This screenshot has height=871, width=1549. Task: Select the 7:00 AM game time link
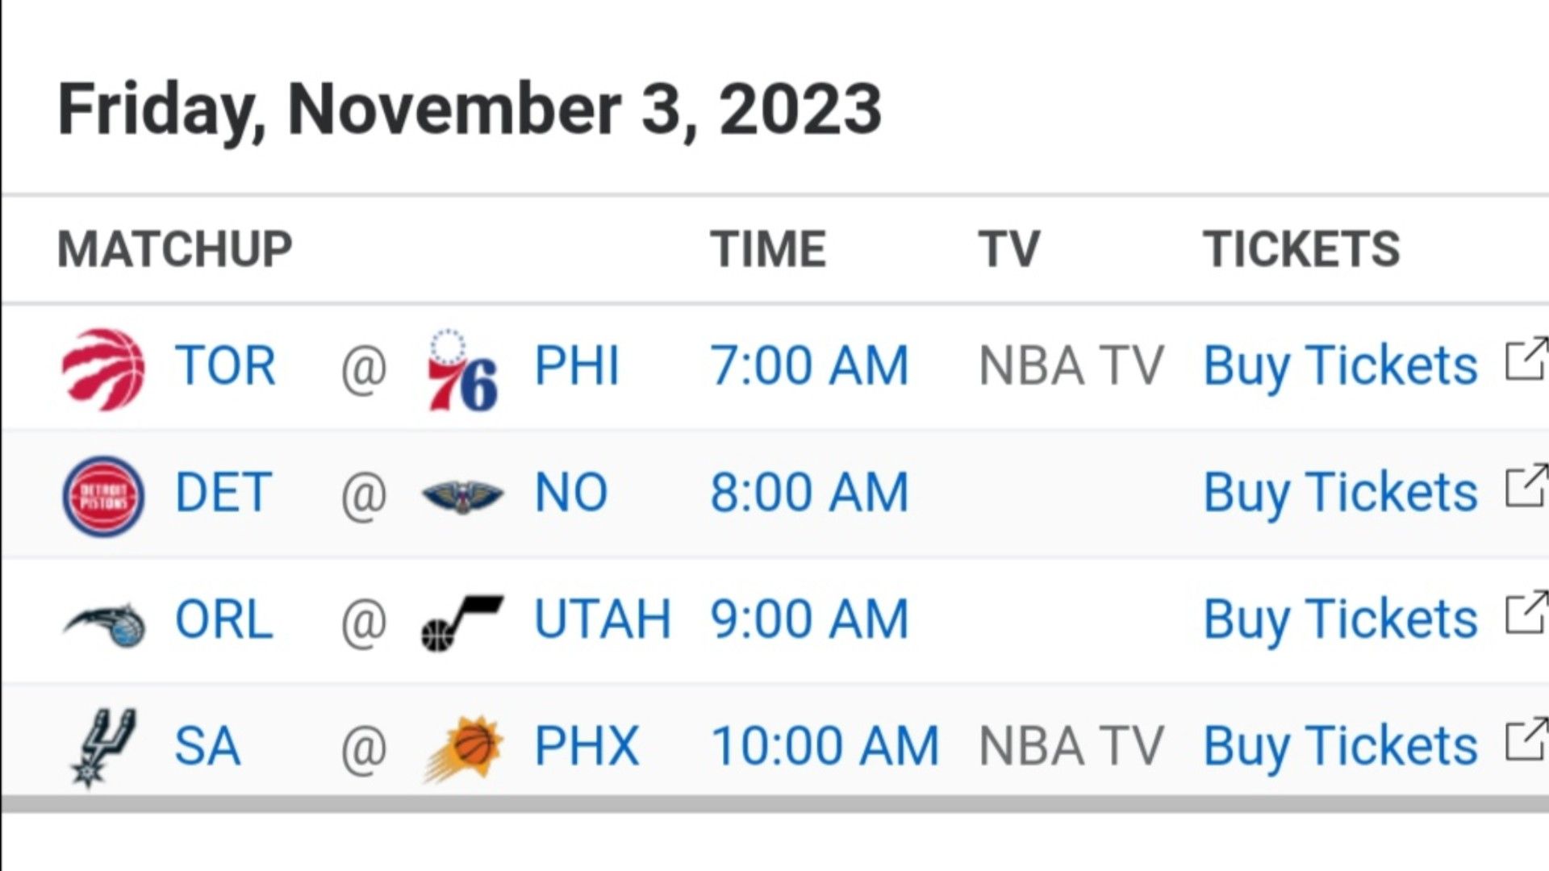pos(809,366)
